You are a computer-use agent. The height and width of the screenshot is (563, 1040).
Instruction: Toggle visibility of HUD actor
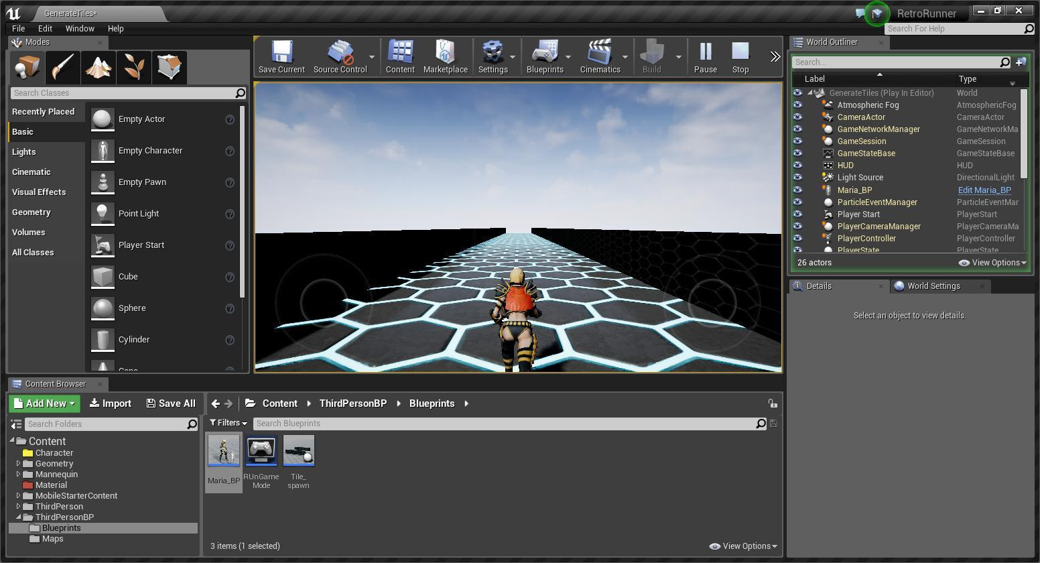coord(797,166)
